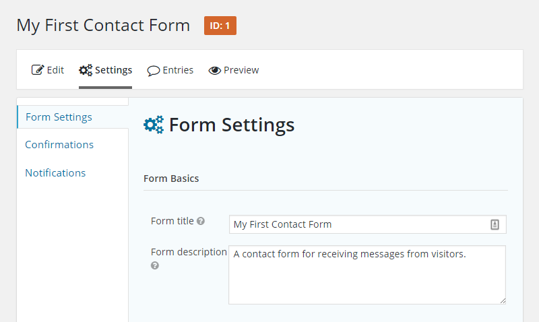Click the Form description help question icon
Viewport: 539px width, 322px height.
155,265
